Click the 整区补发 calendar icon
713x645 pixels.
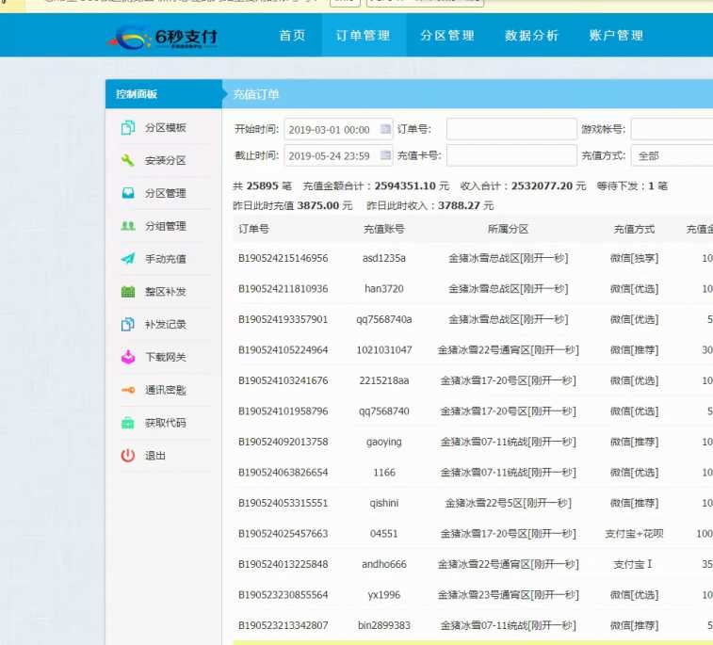pyautogui.click(x=128, y=292)
